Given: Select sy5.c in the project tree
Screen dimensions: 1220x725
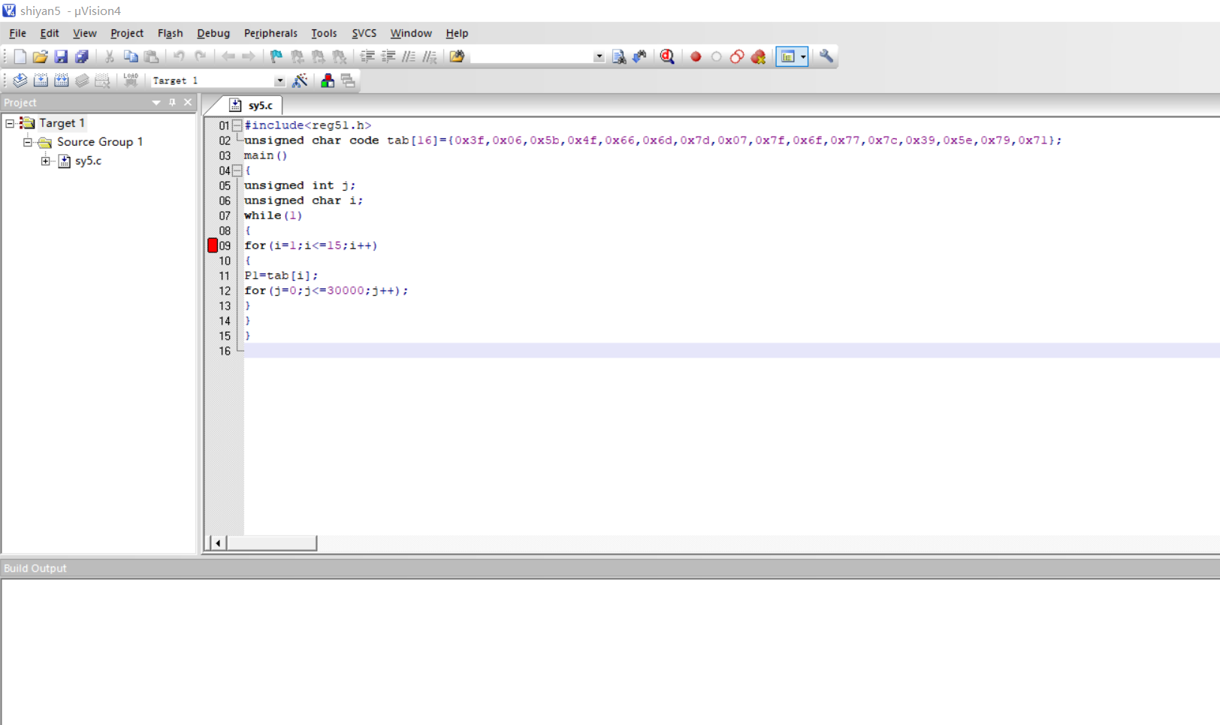Looking at the screenshot, I should tap(88, 161).
